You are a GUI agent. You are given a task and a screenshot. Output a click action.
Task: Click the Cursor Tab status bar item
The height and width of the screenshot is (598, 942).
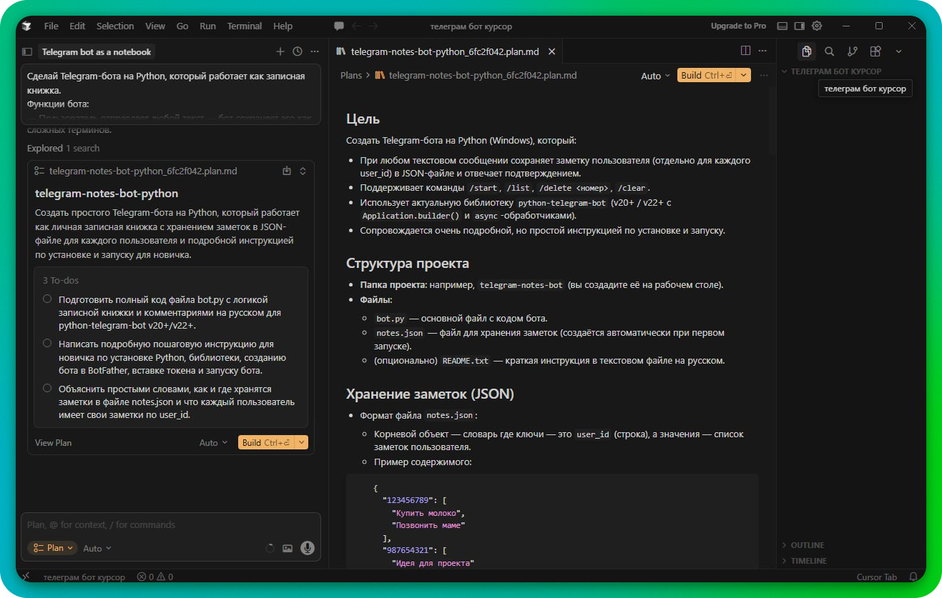876,577
